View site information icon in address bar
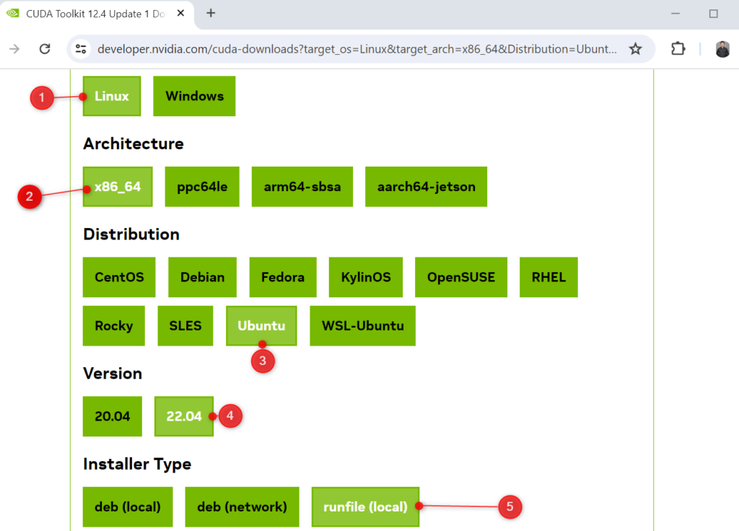739x531 pixels. click(82, 49)
